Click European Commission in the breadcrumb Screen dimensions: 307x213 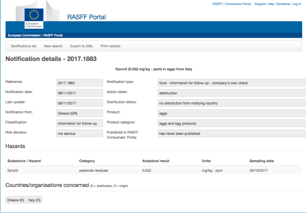pos(24,35)
